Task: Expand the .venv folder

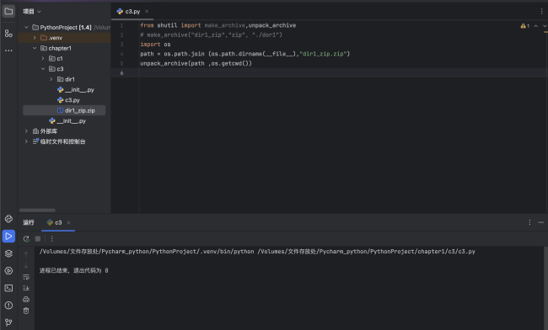Action: 35,38
